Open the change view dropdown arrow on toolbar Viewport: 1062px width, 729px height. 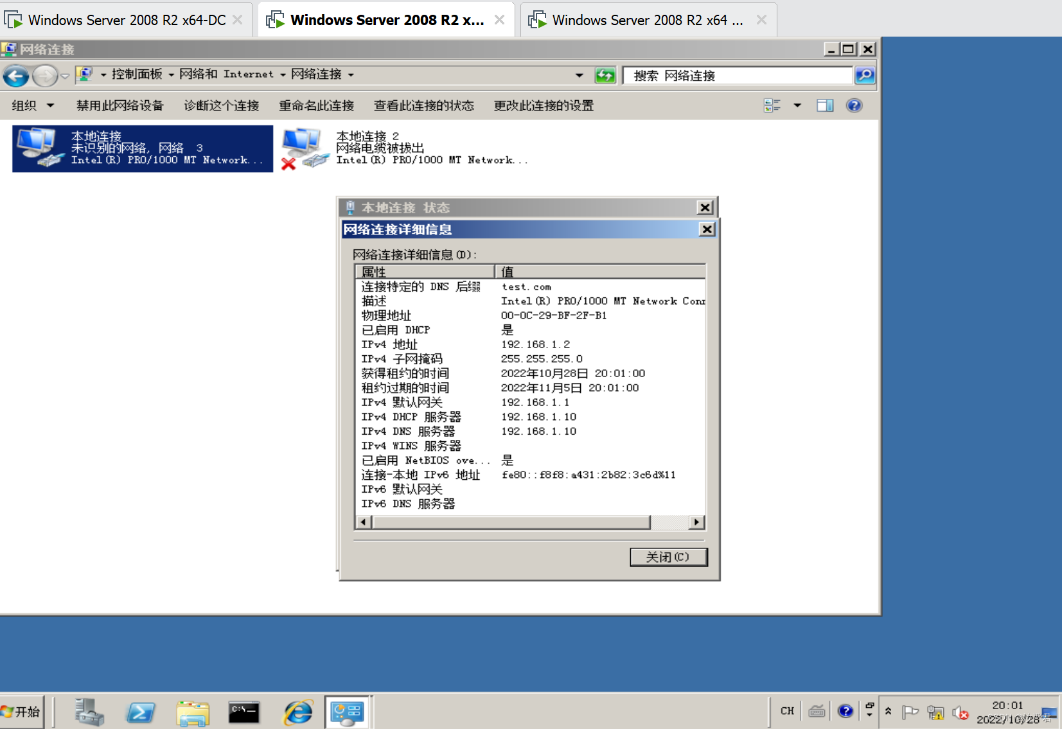pyautogui.click(x=797, y=105)
